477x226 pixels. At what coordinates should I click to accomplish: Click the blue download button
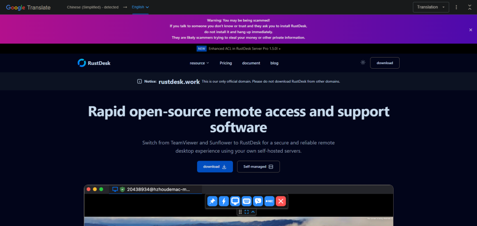coord(215,167)
